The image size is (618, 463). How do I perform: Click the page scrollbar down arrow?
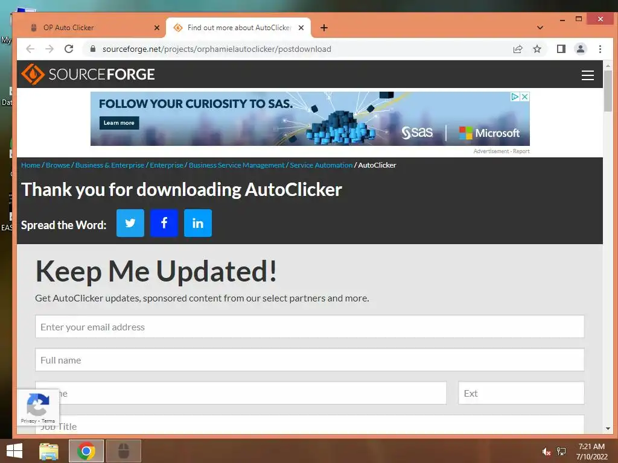[x=608, y=429]
